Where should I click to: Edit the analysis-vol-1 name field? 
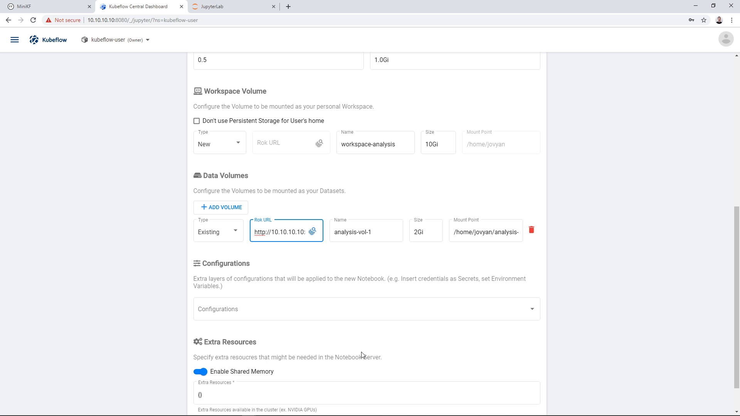click(366, 231)
